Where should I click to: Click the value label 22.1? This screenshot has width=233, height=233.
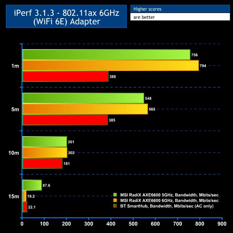tap(32, 207)
